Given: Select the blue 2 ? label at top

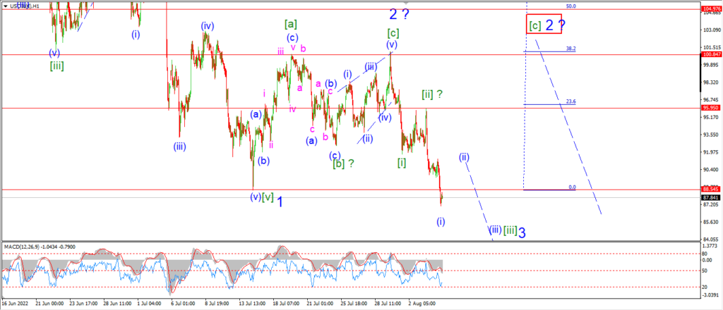Looking at the screenshot, I should click(x=399, y=14).
